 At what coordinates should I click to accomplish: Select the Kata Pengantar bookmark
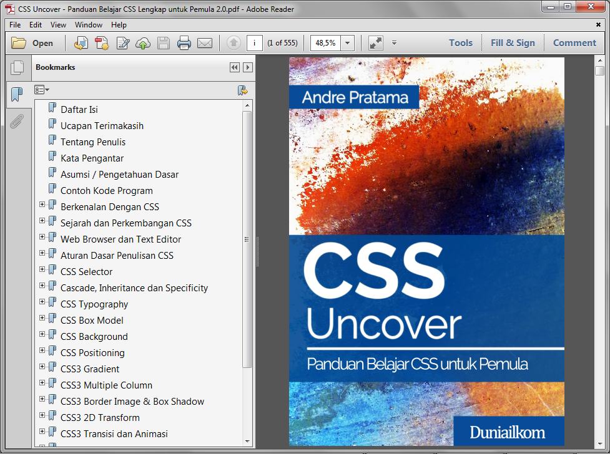coord(92,158)
